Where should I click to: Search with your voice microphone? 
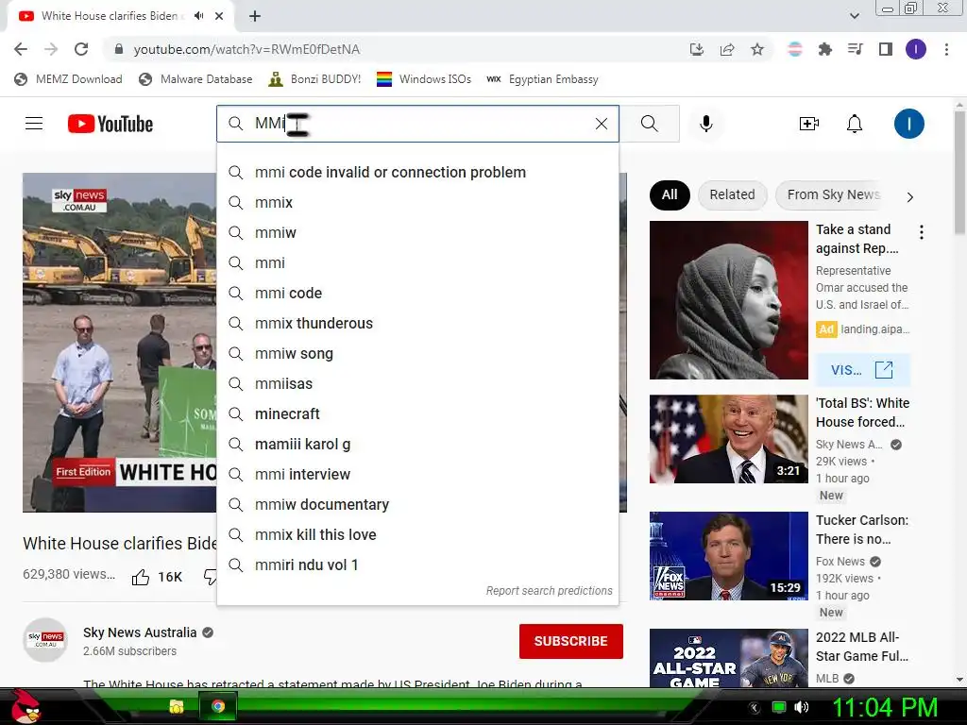pyautogui.click(x=706, y=124)
